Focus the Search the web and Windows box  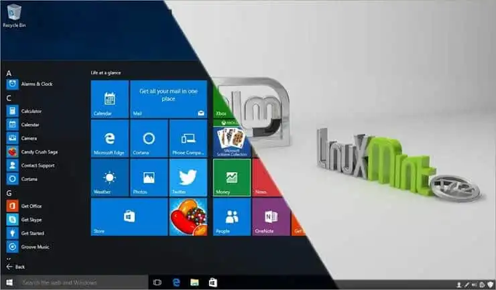click(83, 283)
